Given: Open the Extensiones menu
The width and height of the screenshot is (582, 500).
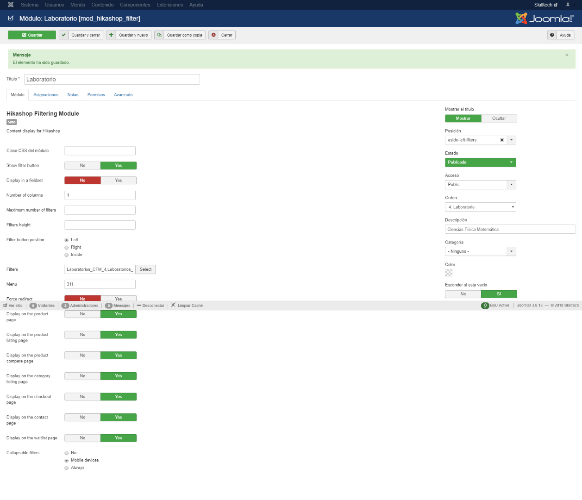Looking at the screenshot, I should 169,5.
